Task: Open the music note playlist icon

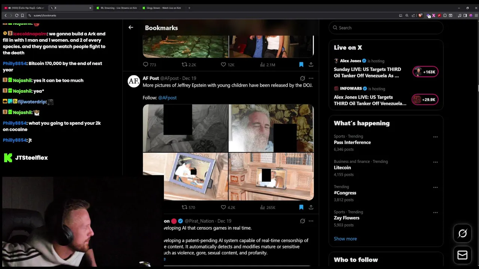Action: (x=460, y=15)
